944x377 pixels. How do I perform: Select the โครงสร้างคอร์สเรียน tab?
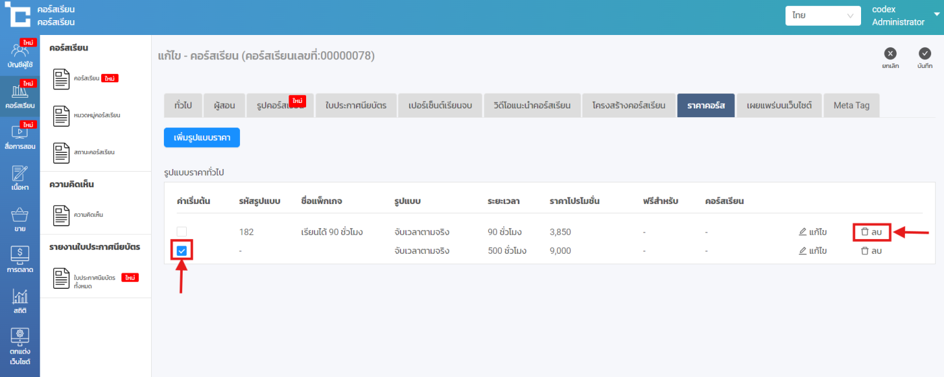[x=628, y=106]
